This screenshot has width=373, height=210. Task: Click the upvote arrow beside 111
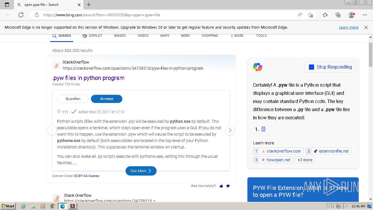[59, 110]
